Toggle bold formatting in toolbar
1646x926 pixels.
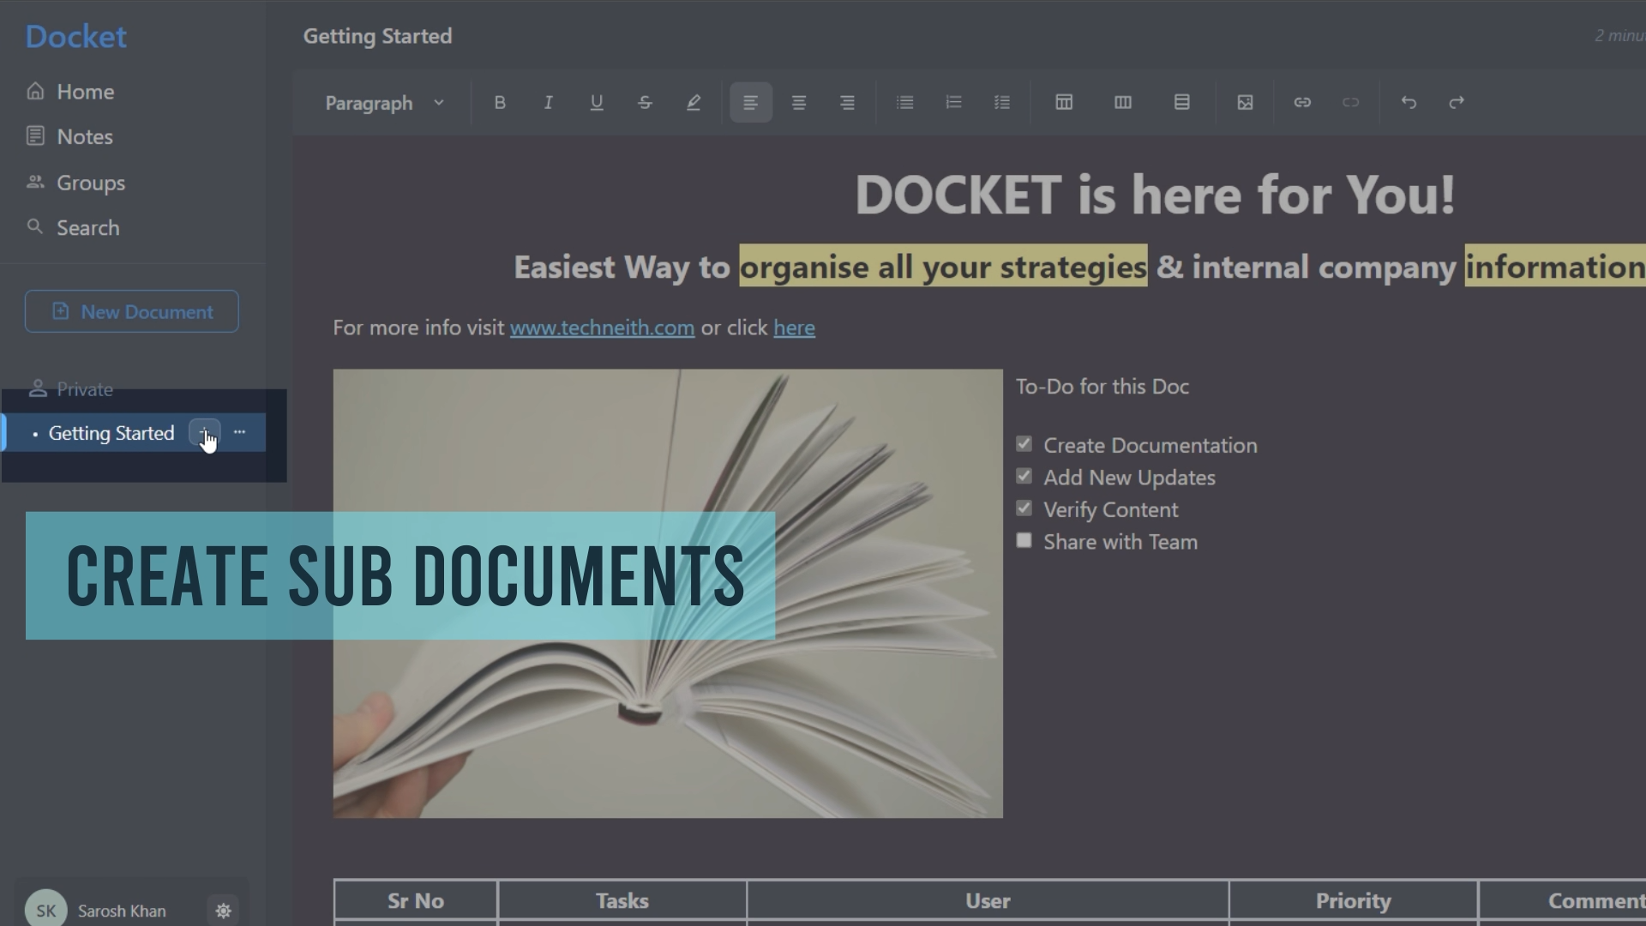click(500, 103)
